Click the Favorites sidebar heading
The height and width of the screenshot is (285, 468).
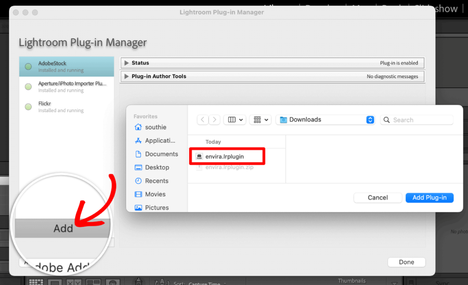[145, 117]
